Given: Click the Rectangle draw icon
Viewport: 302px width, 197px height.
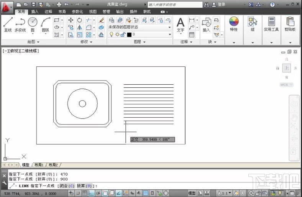Looking at the screenshot, I should [57, 20].
